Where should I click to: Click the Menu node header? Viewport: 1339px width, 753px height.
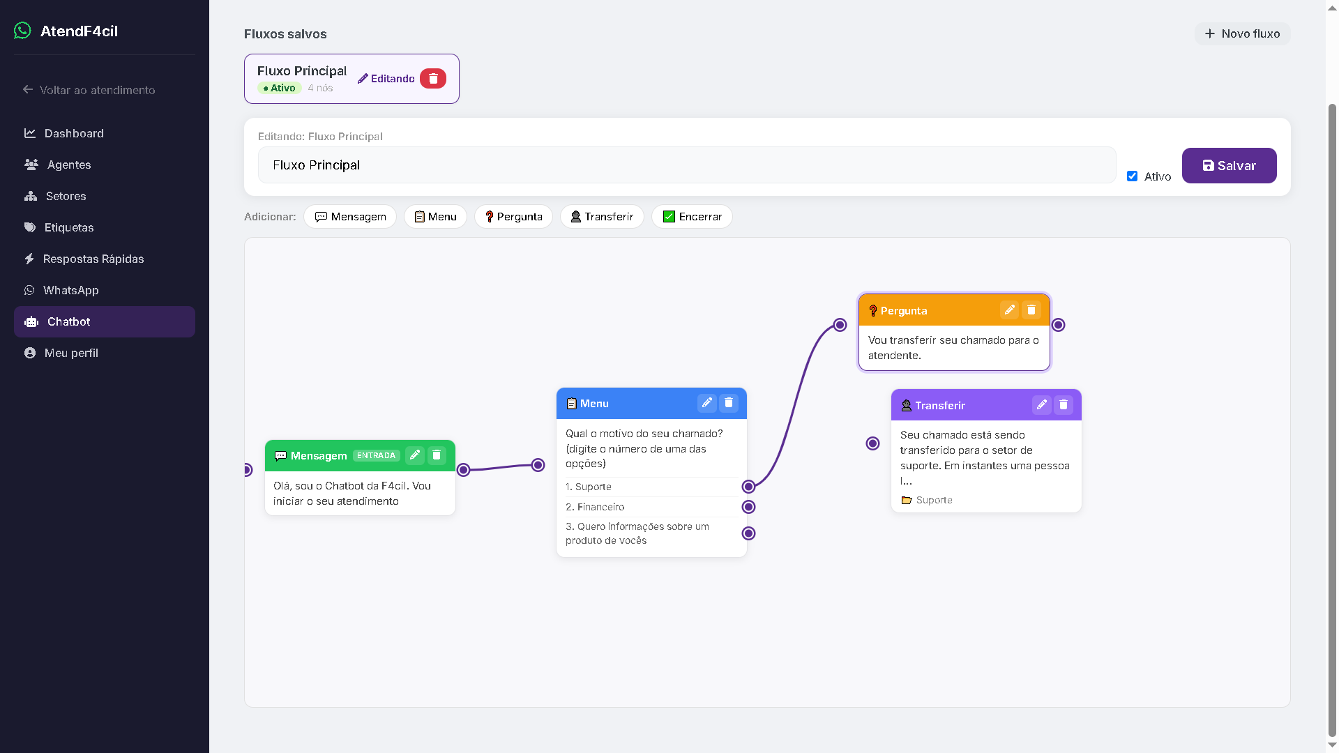pyautogui.click(x=651, y=403)
